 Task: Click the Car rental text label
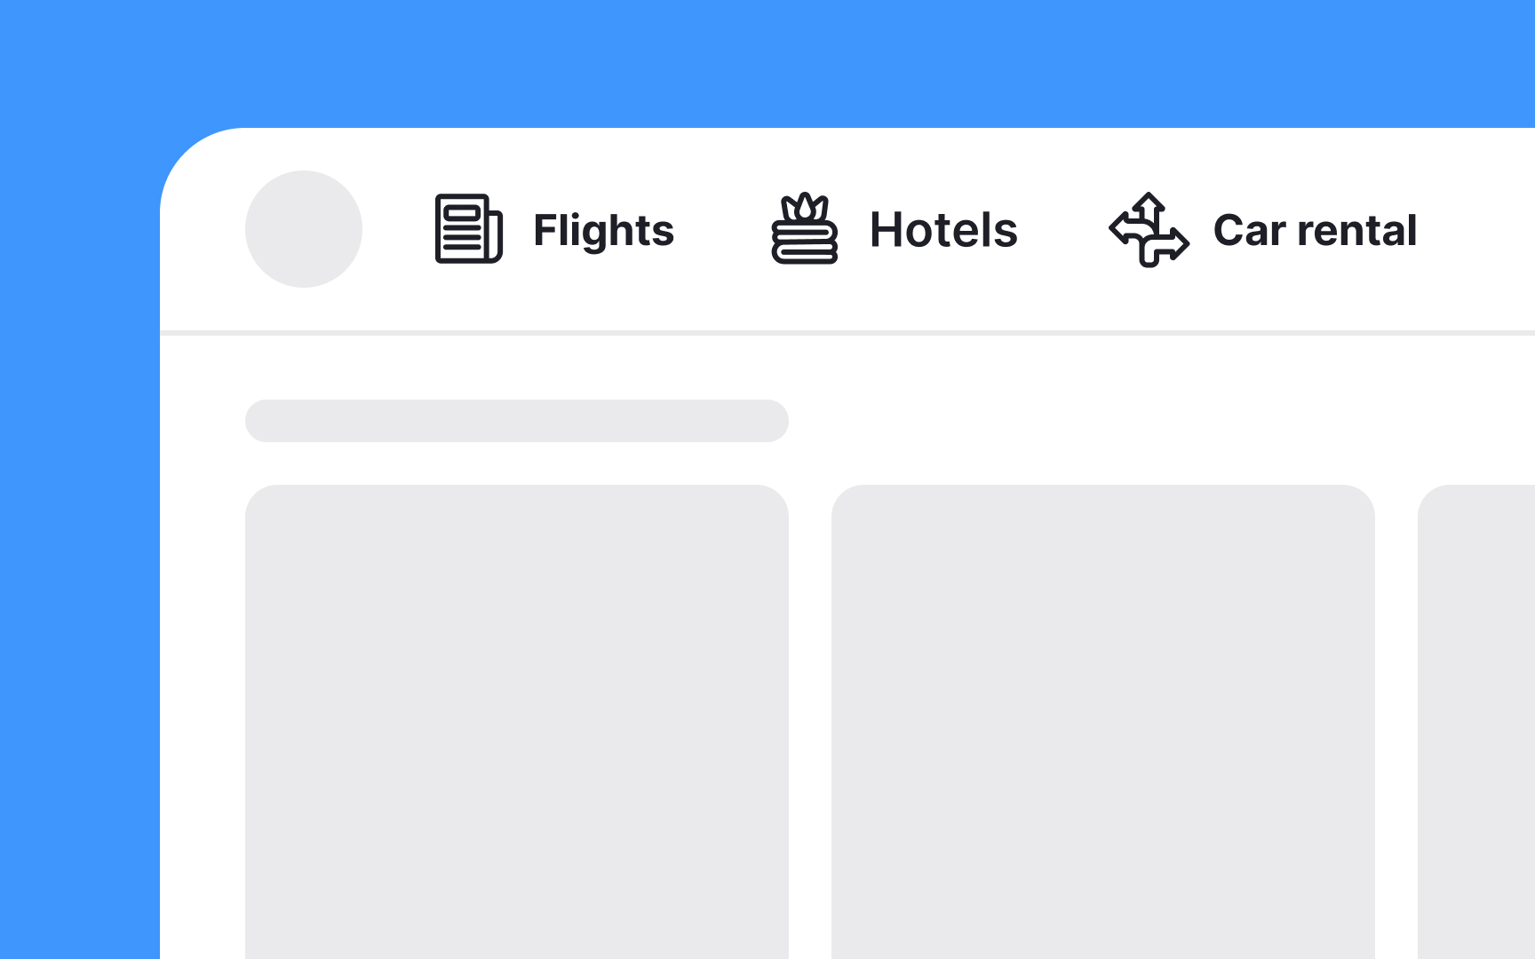[1316, 230]
